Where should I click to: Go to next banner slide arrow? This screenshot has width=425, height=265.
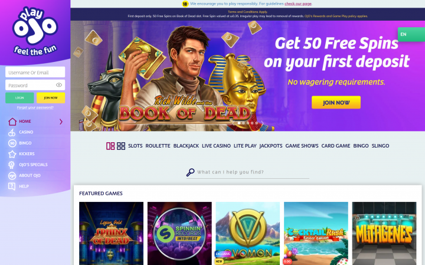pos(262,123)
